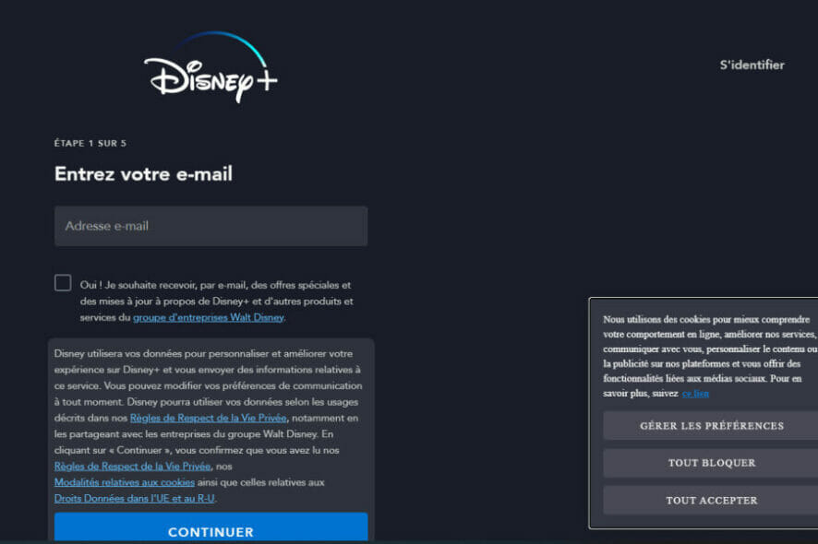Open Règles de Respect de la Vie Privée link after 'décrits dans nos'
The width and height of the screenshot is (818, 544).
(x=208, y=418)
